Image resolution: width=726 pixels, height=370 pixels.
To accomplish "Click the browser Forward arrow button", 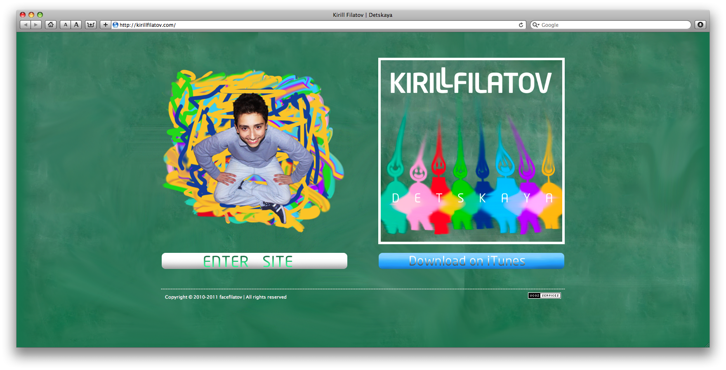I will point(36,25).
